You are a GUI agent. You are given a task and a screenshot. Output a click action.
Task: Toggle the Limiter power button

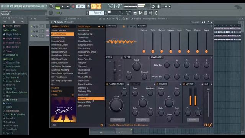(184, 84)
